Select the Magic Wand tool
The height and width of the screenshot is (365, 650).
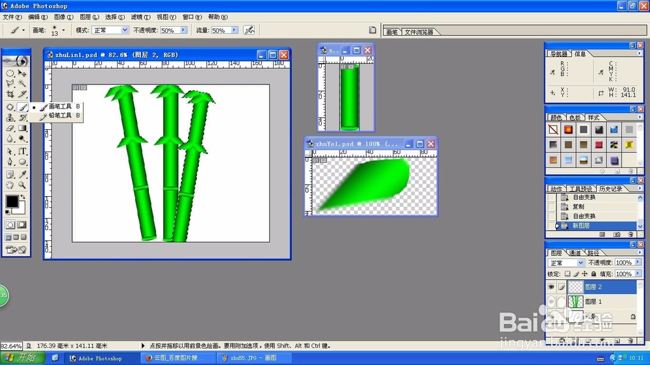point(22,84)
